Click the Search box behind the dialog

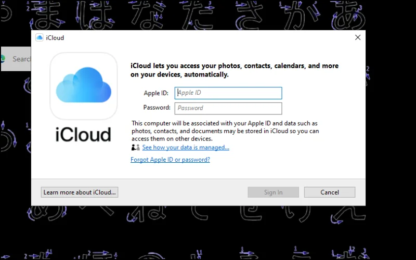pyautogui.click(x=16, y=59)
